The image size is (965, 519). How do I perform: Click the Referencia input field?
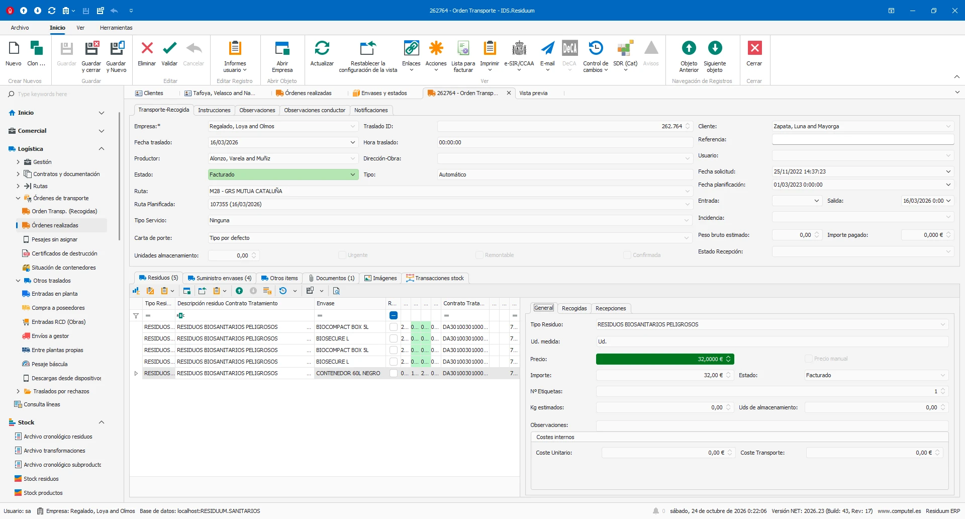click(x=862, y=139)
